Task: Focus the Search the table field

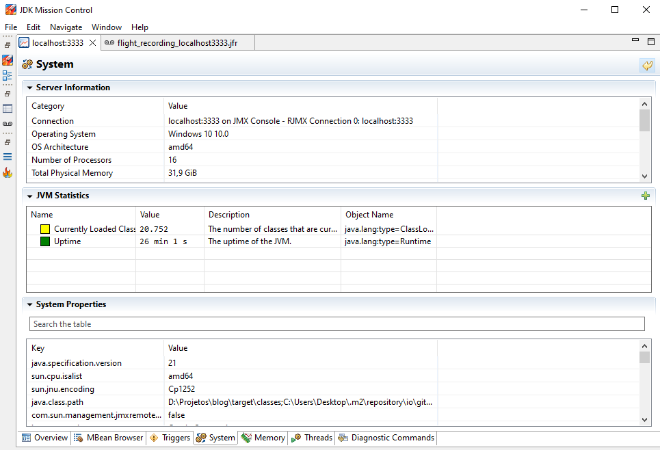Action: click(336, 324)
